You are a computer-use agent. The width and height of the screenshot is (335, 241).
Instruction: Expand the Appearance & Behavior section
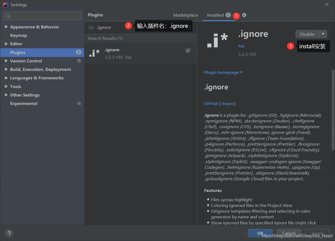click(6, 27)
